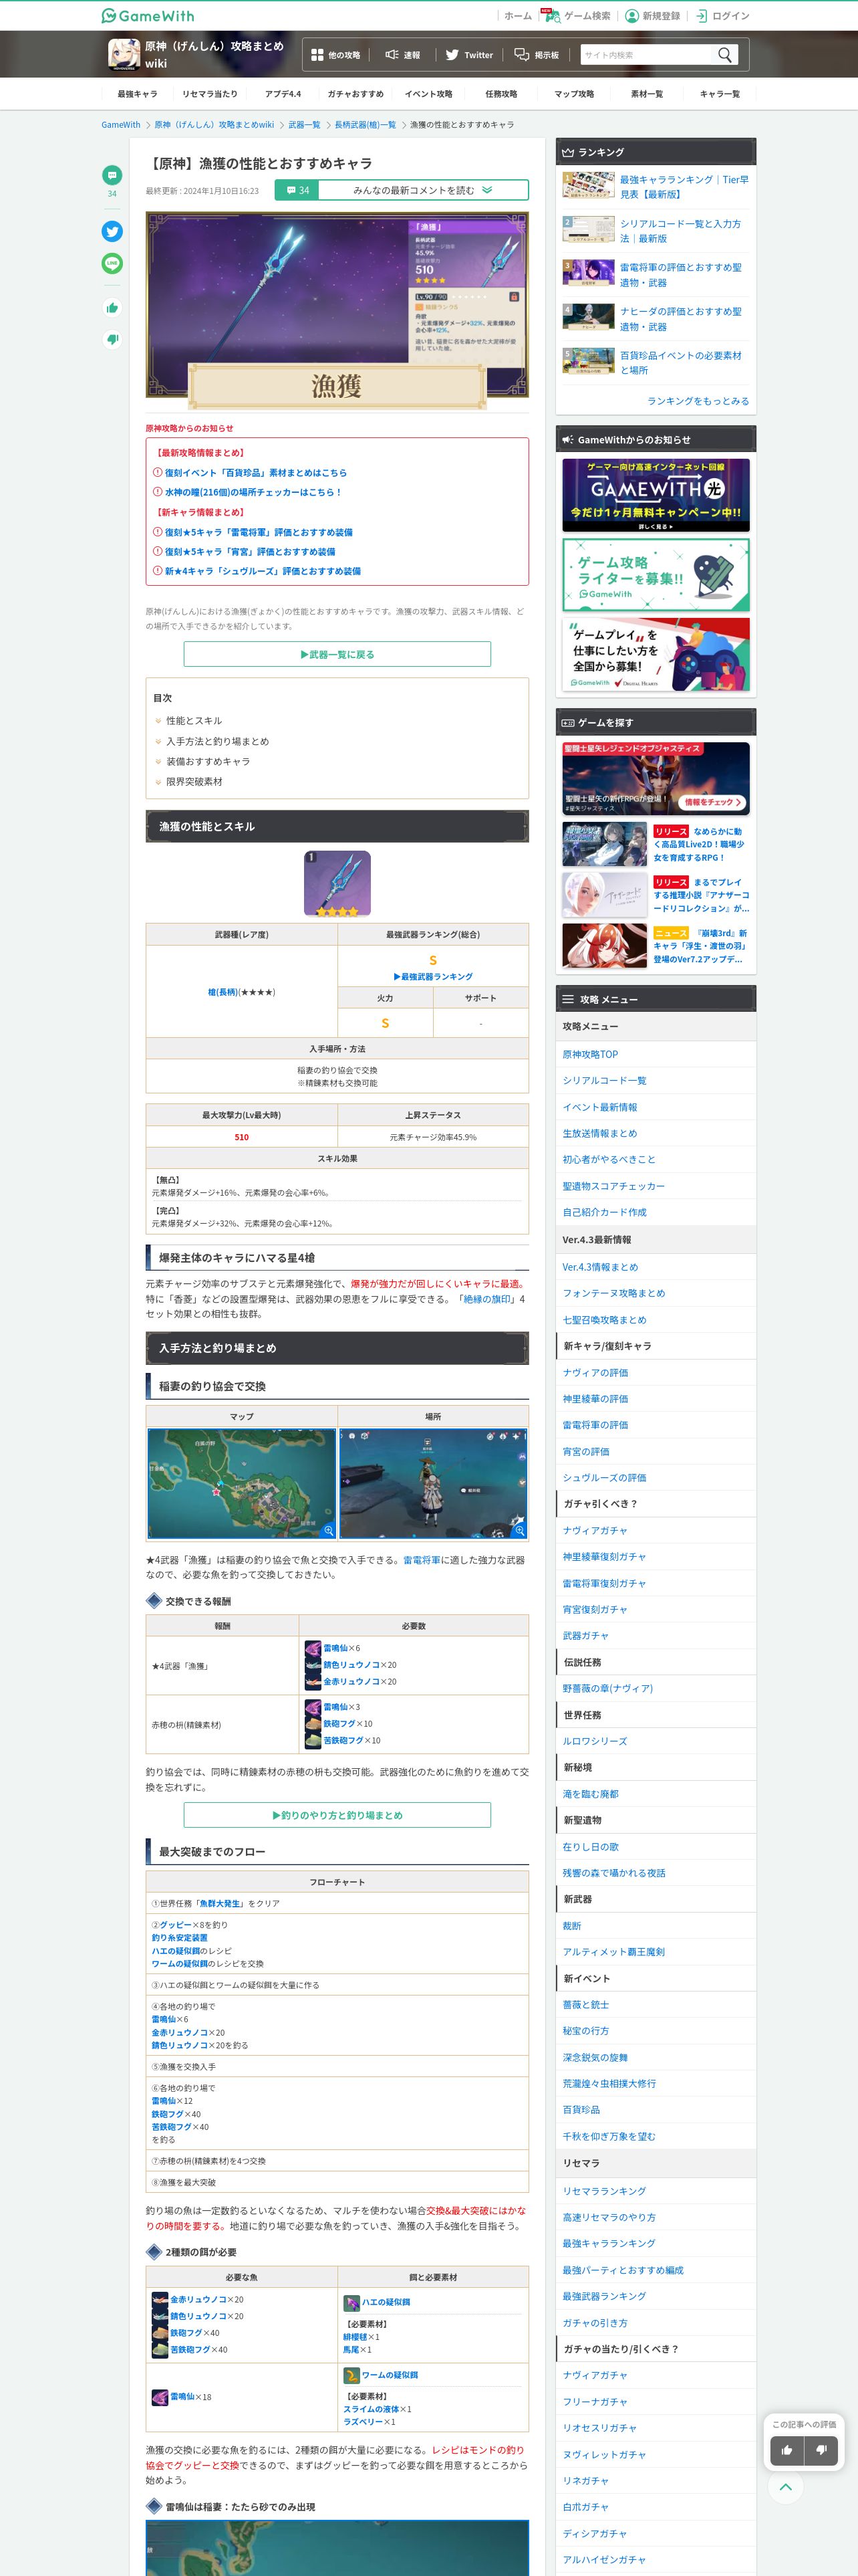Open ナヒーダの評価 ranking thumbnail

pos(588,317)
